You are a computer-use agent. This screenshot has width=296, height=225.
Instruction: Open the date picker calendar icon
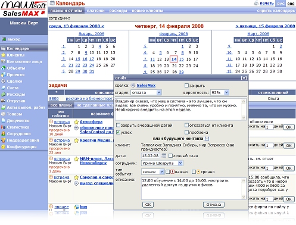coord(164,156)
